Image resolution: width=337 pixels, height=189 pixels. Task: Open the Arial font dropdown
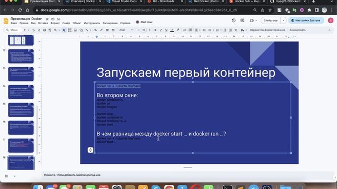tap(126, 30)
